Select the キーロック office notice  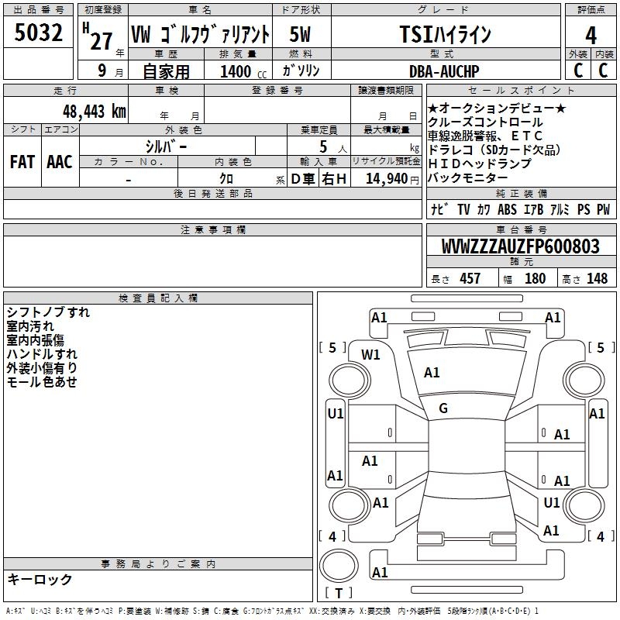(x=40, y=580)
